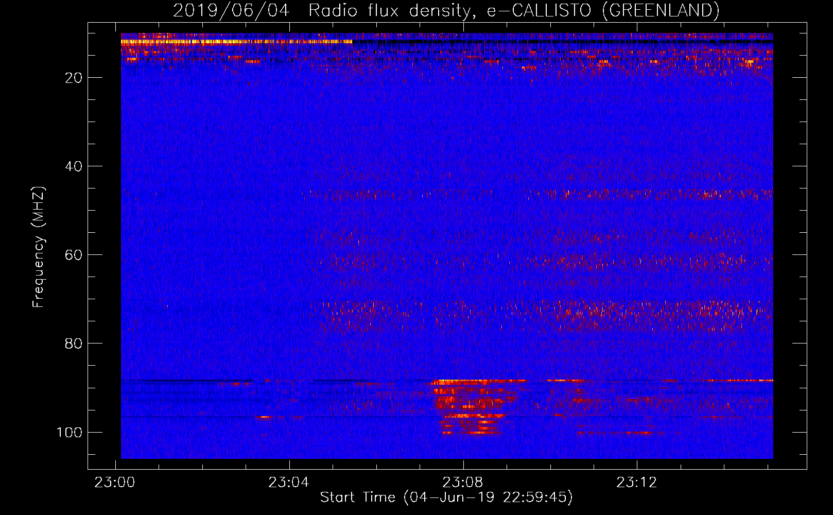This screenshot has width=833, height=515.
Task: Click the 60 MHz frequency tick label
Action: coord(74,255)
